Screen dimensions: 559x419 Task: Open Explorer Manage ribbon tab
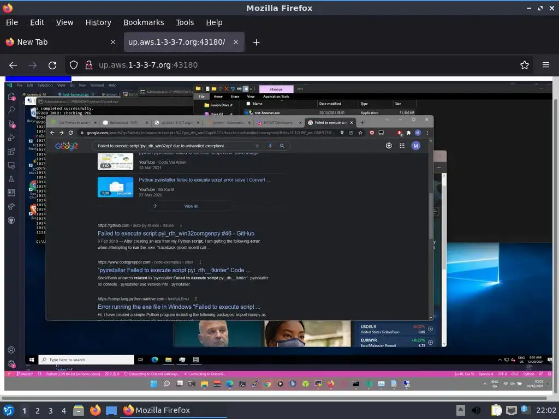(x=276, y=89)
